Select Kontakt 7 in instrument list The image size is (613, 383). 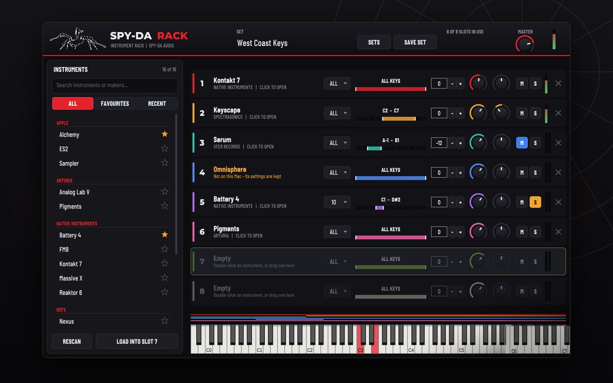[113, 264]
